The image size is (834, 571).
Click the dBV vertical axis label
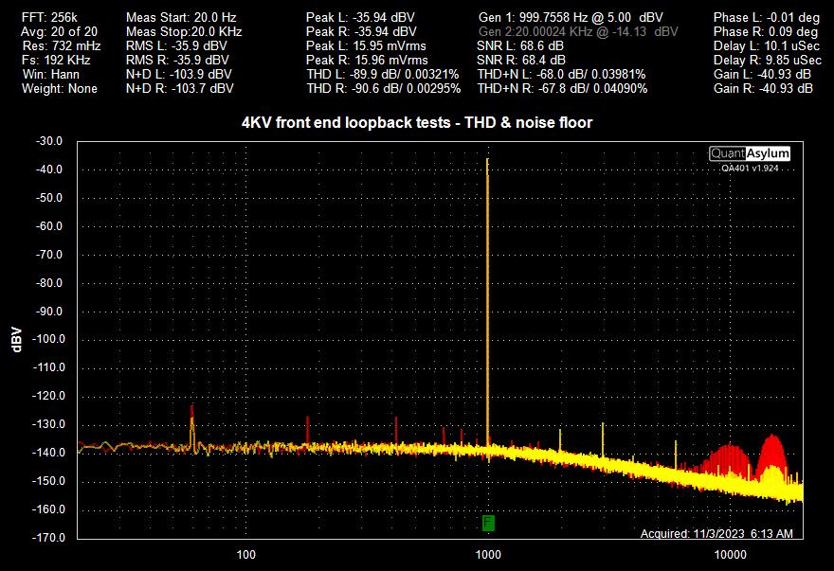click(16, 340)
